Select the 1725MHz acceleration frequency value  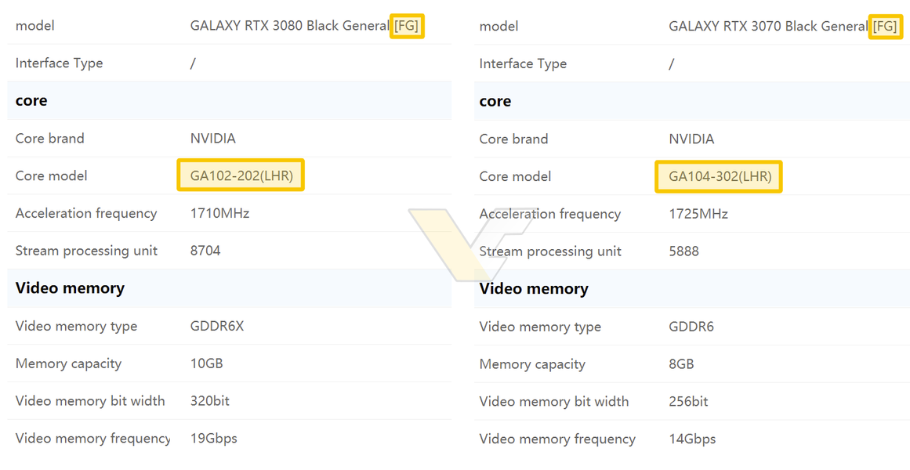point(698,214)
